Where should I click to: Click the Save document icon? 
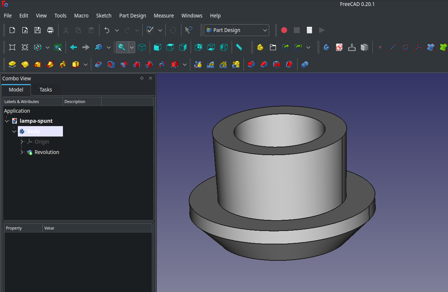38,30
